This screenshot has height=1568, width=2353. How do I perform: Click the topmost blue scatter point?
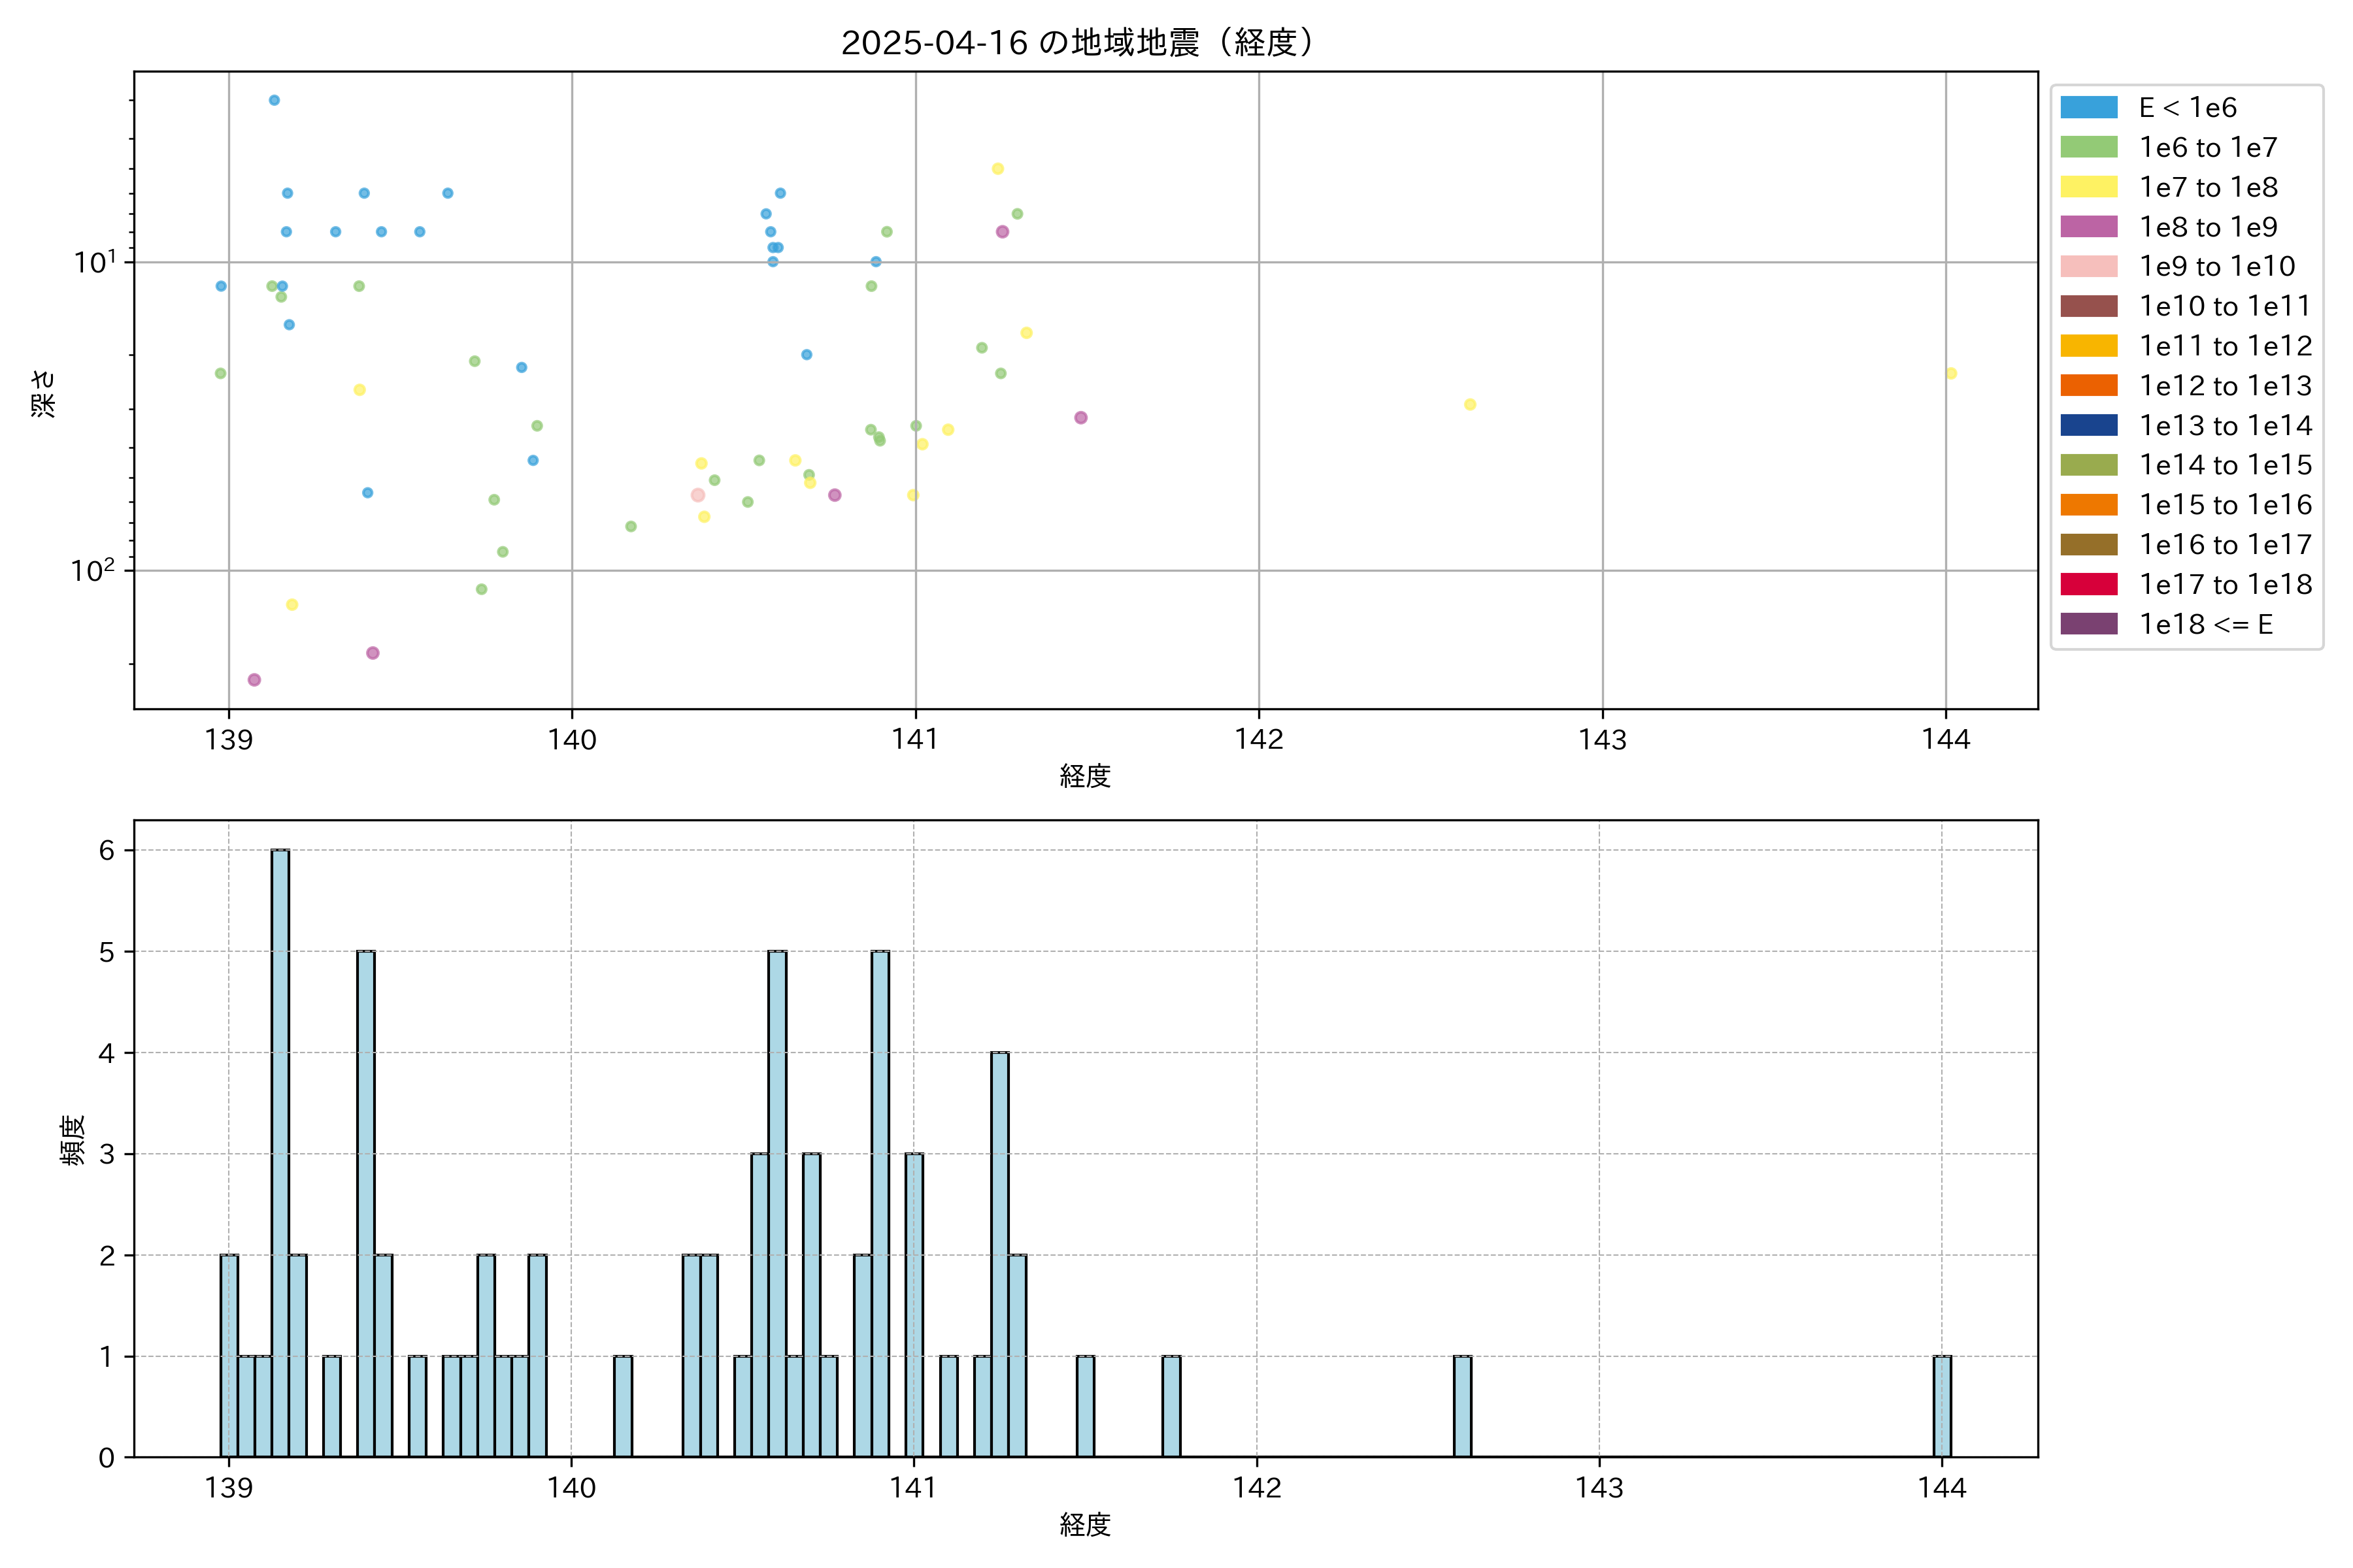click(274, 100)
